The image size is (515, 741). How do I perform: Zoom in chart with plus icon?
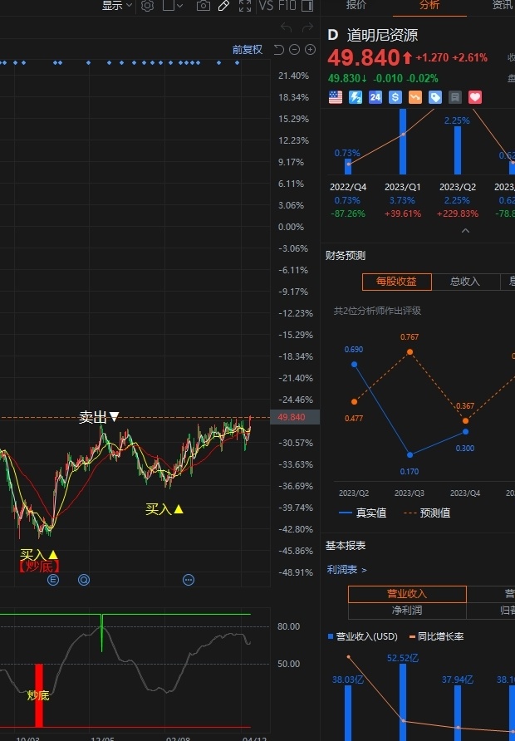click(311, 50)
